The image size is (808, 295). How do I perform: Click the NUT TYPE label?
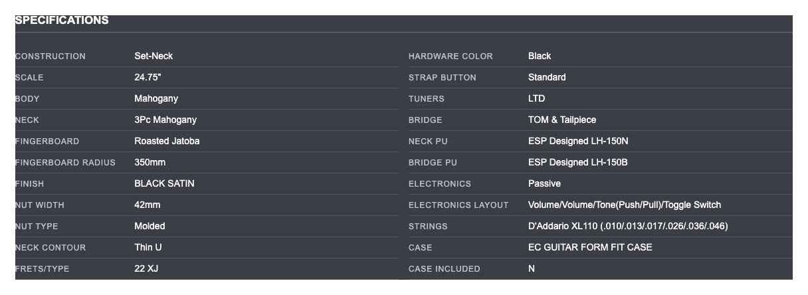click(37, 227)
